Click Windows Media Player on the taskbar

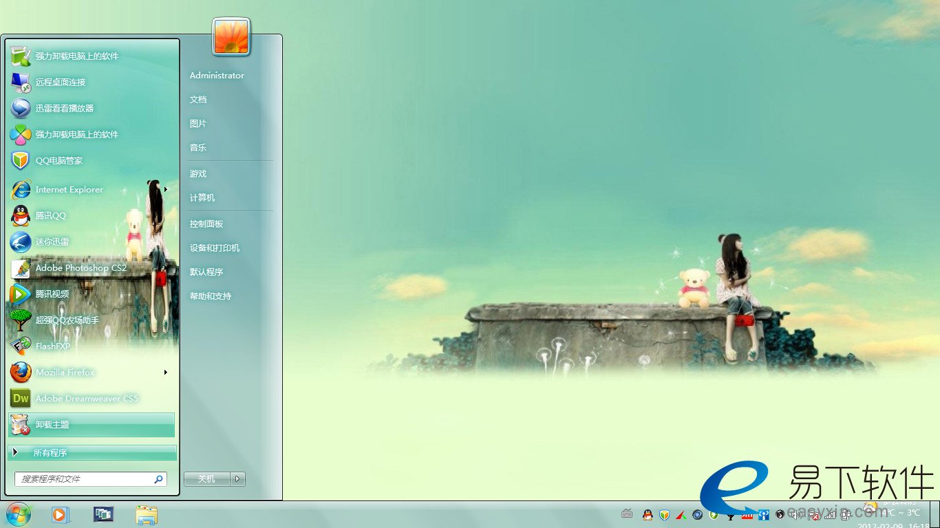pos(60,514)
